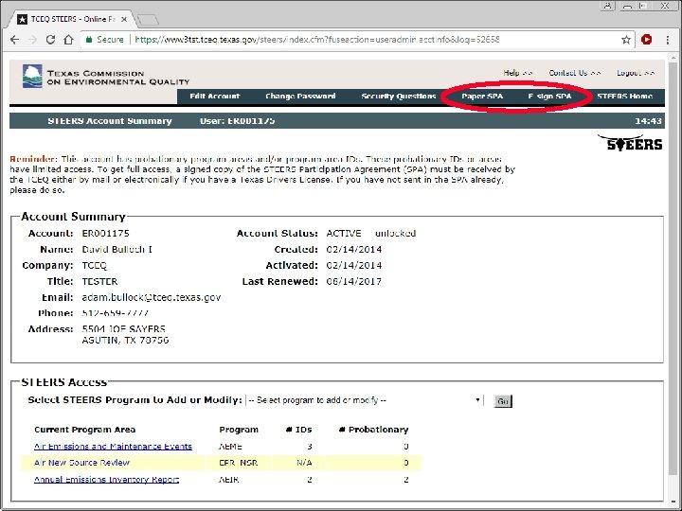Open the Security Questions menu item
682x511 pixels.
(x=399, y=97)
